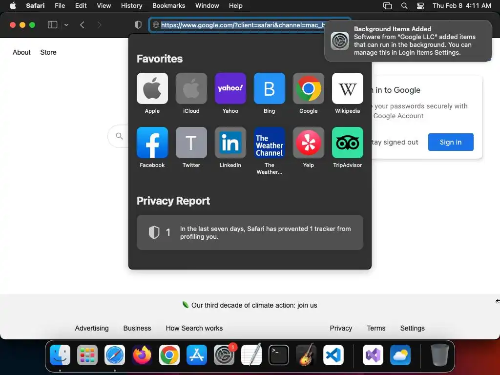Screen dimensions: 500x375
Task: Open the Help menu
Action: pos(236,5)
